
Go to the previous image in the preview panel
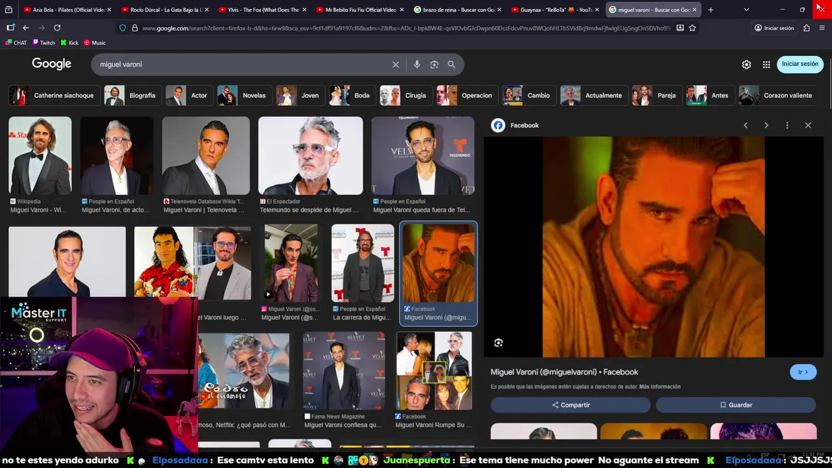click(746, 125)
